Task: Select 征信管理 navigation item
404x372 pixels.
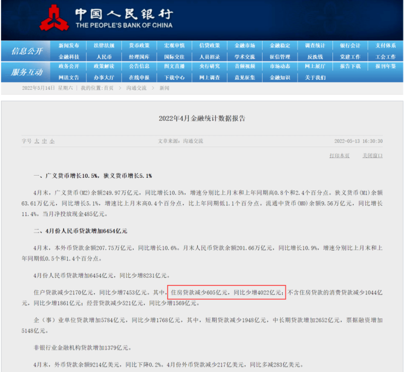Action: coord(280,57)
